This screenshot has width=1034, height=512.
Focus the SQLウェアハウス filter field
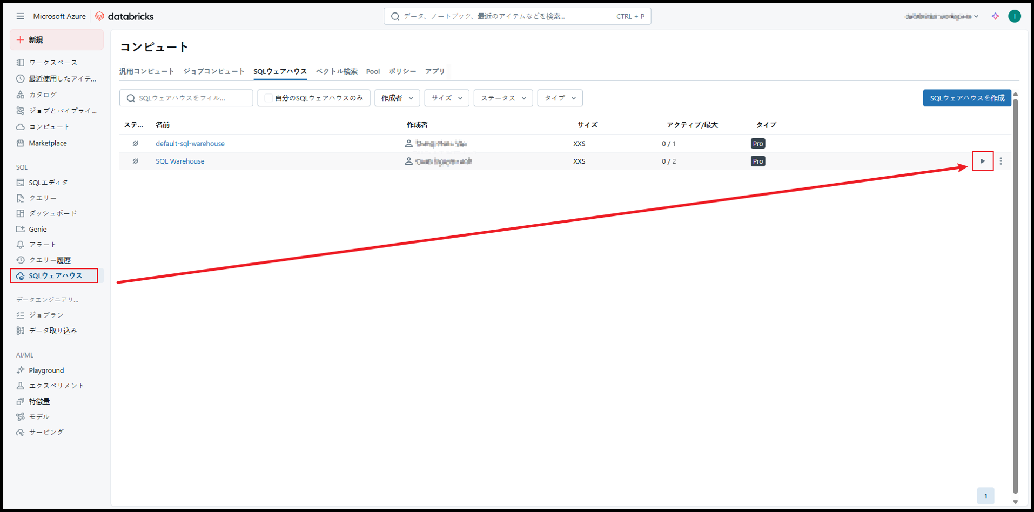(186, 98)
